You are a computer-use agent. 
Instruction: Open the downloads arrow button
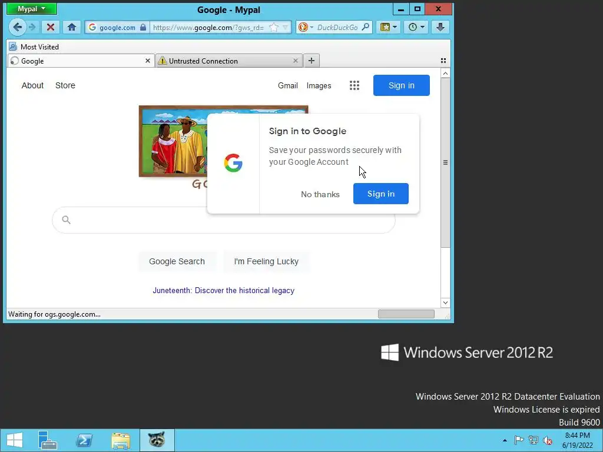(440, 27)
